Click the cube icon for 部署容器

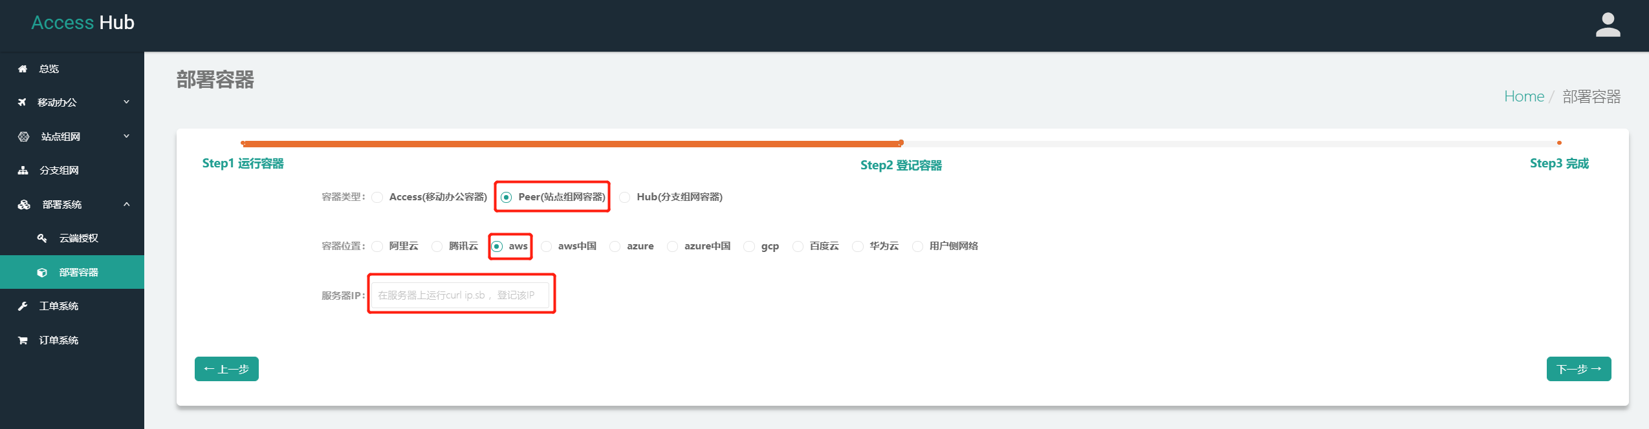point(42,273)
